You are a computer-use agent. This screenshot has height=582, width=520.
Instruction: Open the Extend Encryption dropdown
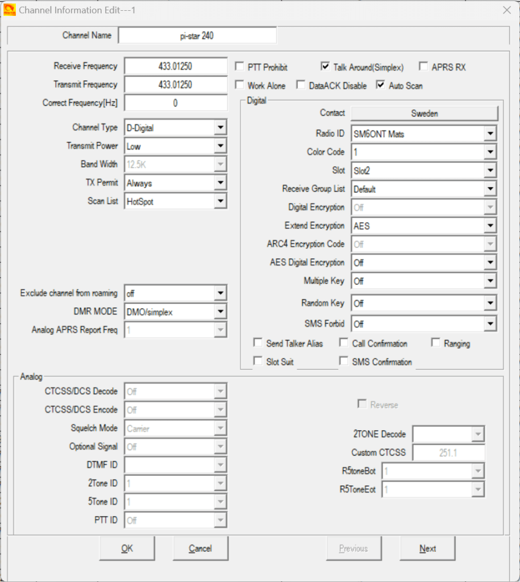(490, 226)
